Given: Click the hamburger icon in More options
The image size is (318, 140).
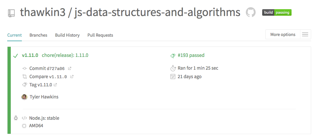Looking at the screenshot, I should tap(305, 35).
